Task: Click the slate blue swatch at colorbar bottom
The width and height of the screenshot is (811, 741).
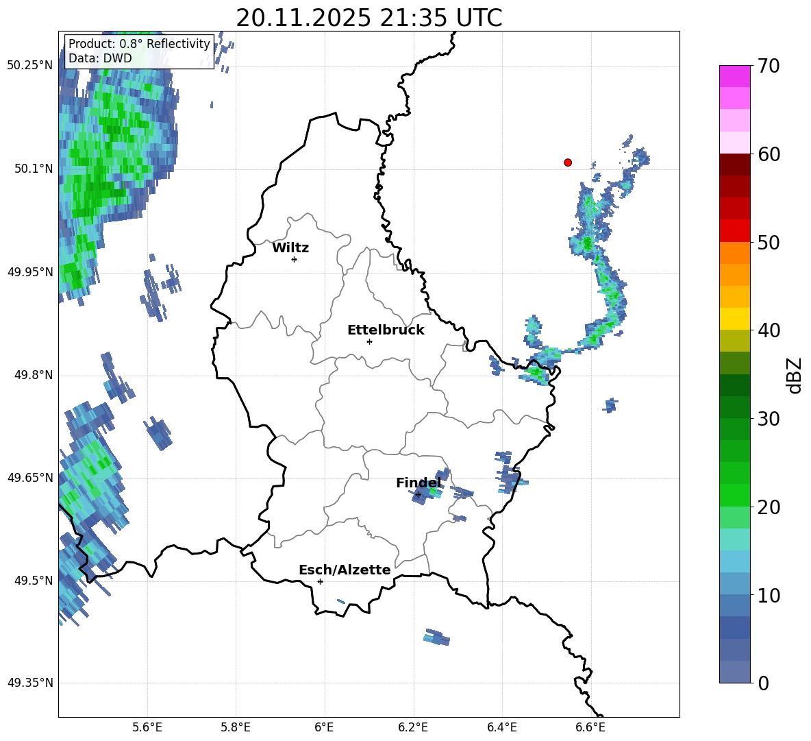Action: (734, 672)
